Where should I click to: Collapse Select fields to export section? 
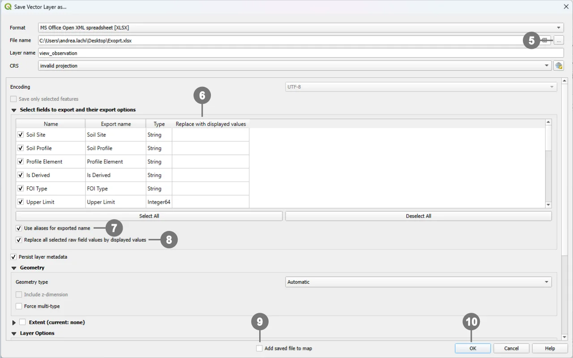tap(14, 110)
